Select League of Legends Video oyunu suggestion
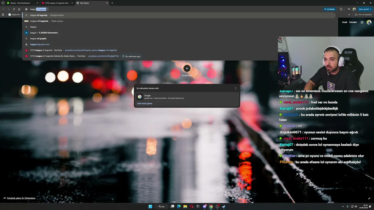The width and height of the screenshot is (374, 210). 179,21
